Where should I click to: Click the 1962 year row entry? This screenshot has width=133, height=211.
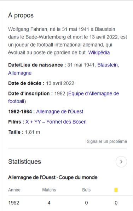click(13, 203)
